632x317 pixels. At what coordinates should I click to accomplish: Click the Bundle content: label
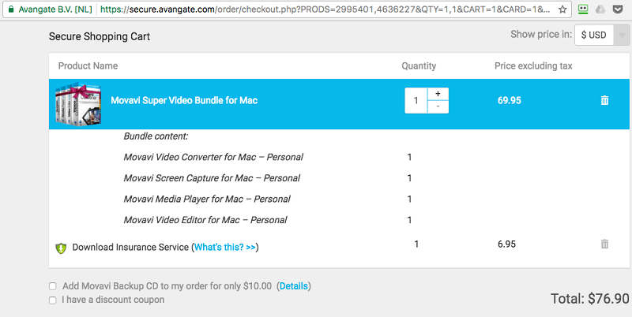click(156, 136)
